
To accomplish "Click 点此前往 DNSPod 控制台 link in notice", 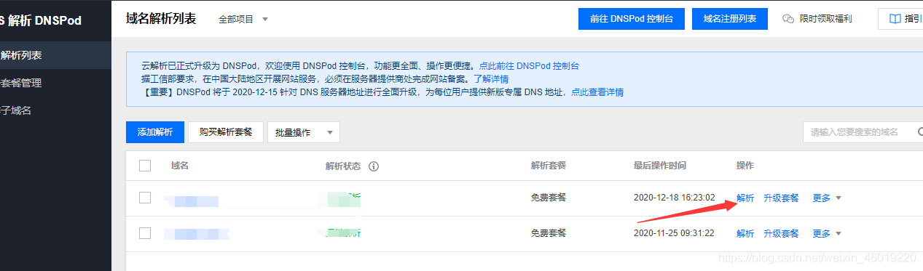I will [x=529, y=65].
